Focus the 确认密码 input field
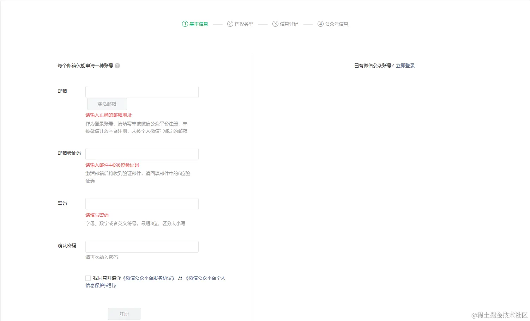This screenshot has width=530, height=321. [x=142, y=247]
